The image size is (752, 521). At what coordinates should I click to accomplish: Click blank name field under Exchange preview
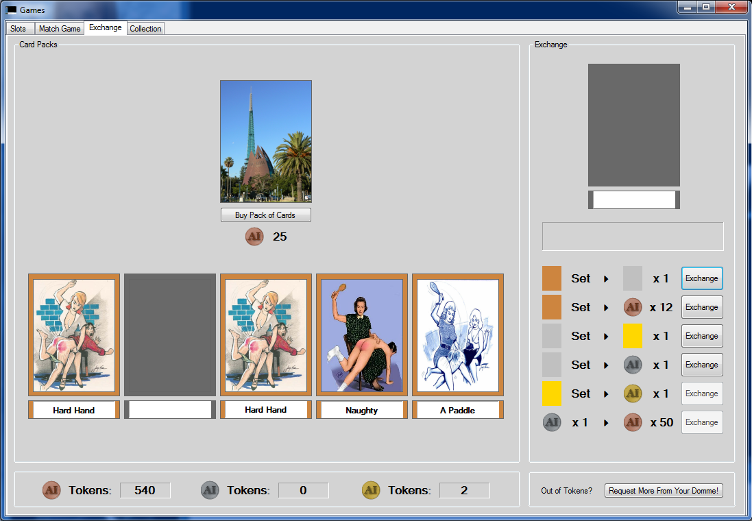(x=634, y=199)
